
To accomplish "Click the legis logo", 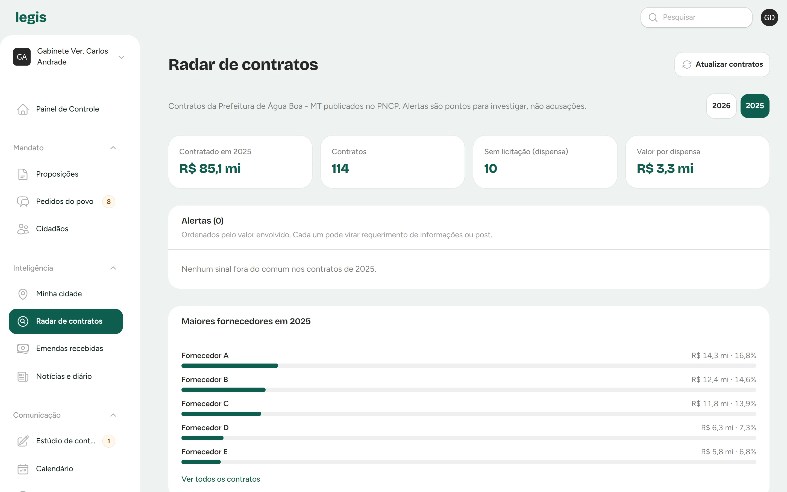I will [31, 17].
